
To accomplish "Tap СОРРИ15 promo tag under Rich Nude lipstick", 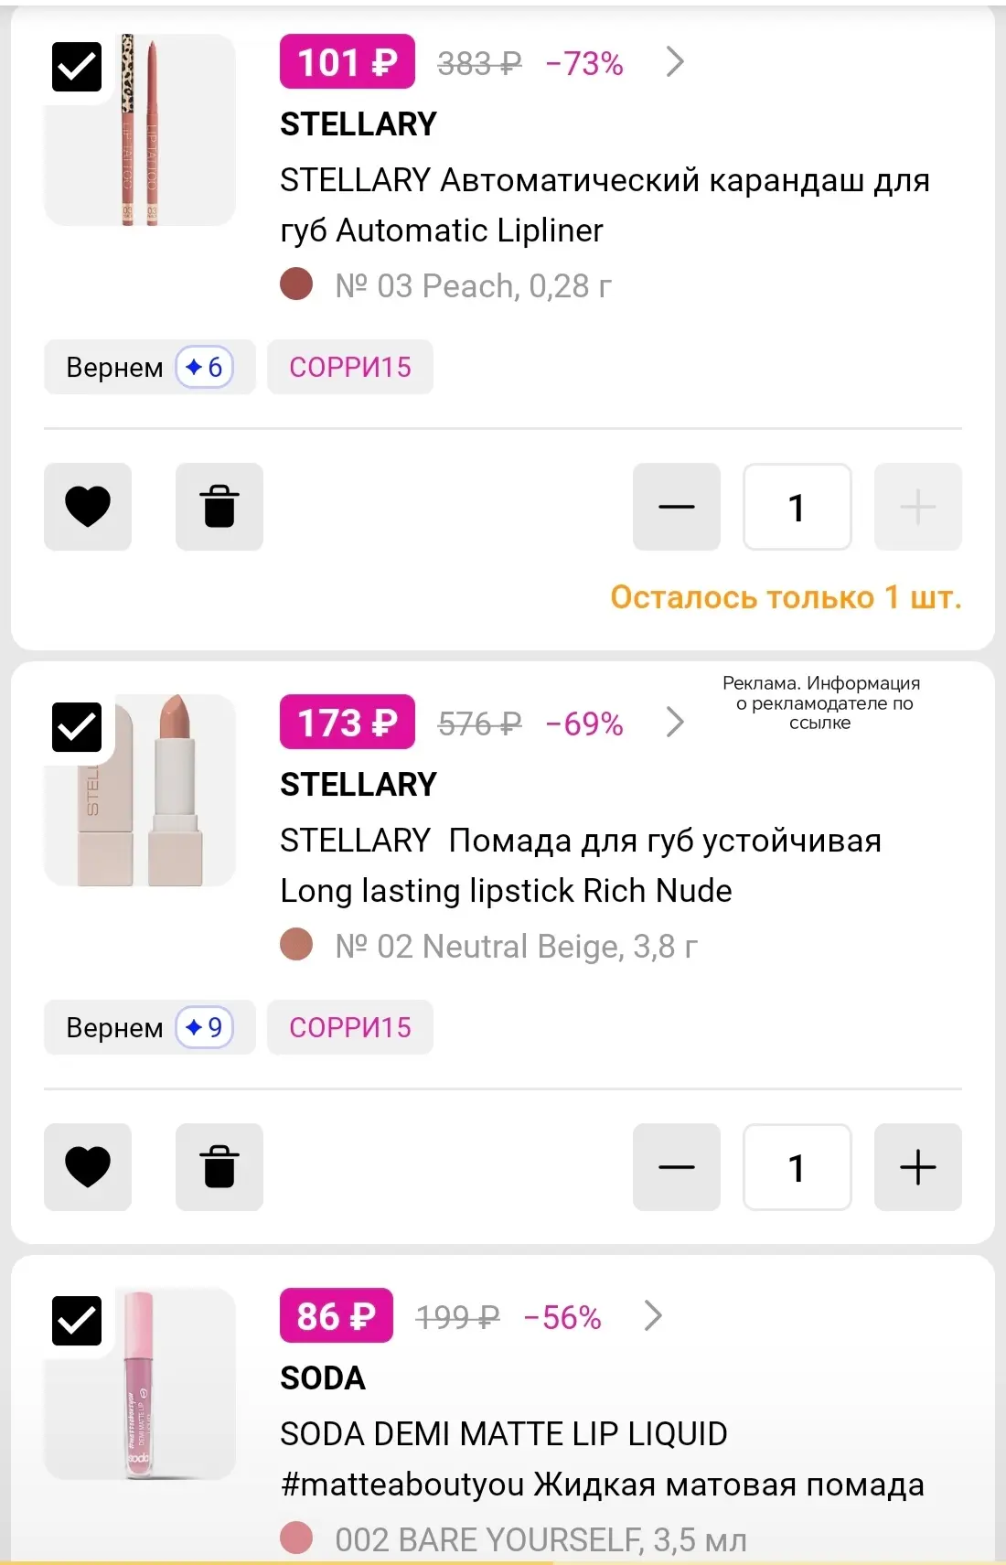I will click(x=350, y=1028).
